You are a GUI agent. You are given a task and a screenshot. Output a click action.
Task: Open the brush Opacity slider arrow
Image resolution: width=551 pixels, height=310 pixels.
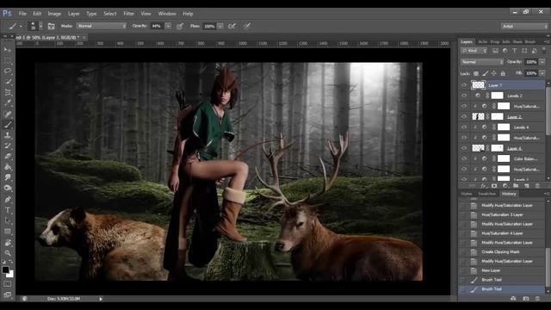tap(169, 26)
